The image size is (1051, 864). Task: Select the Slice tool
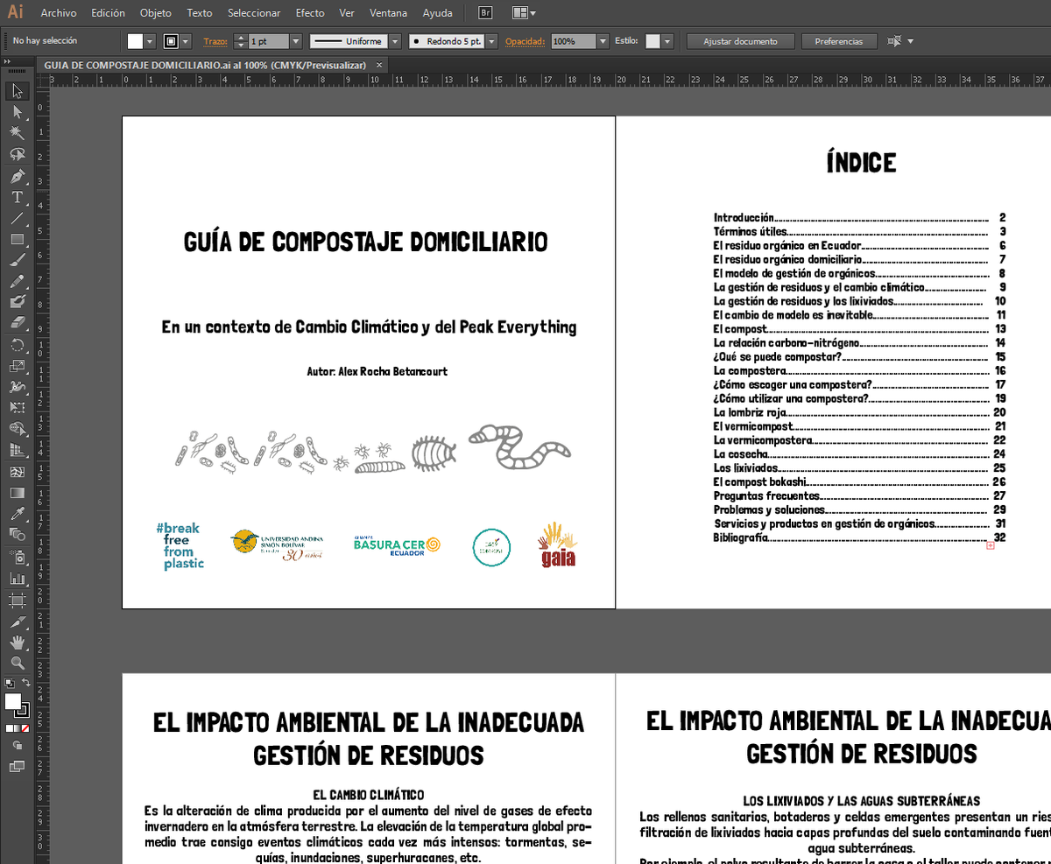coord(17,622)
